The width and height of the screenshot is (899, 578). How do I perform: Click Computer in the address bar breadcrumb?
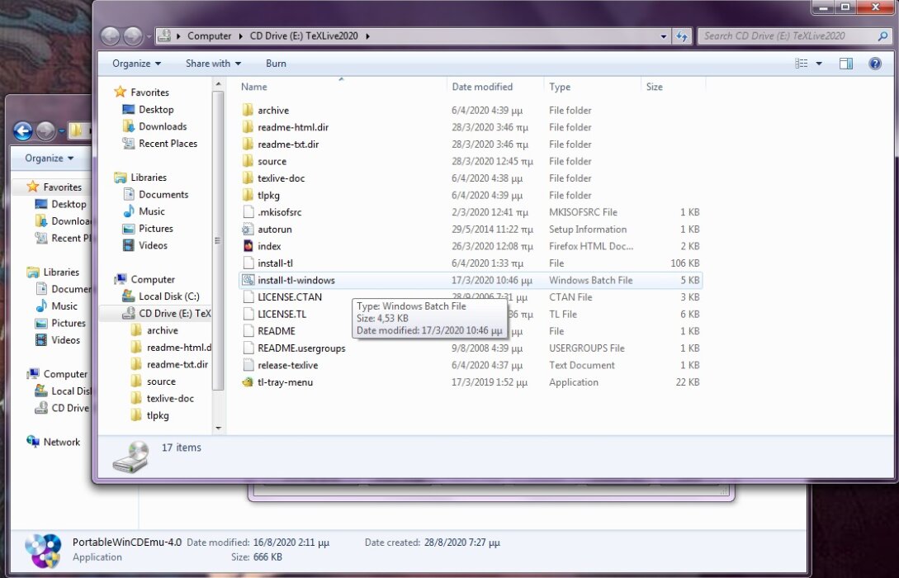[209, 36]
